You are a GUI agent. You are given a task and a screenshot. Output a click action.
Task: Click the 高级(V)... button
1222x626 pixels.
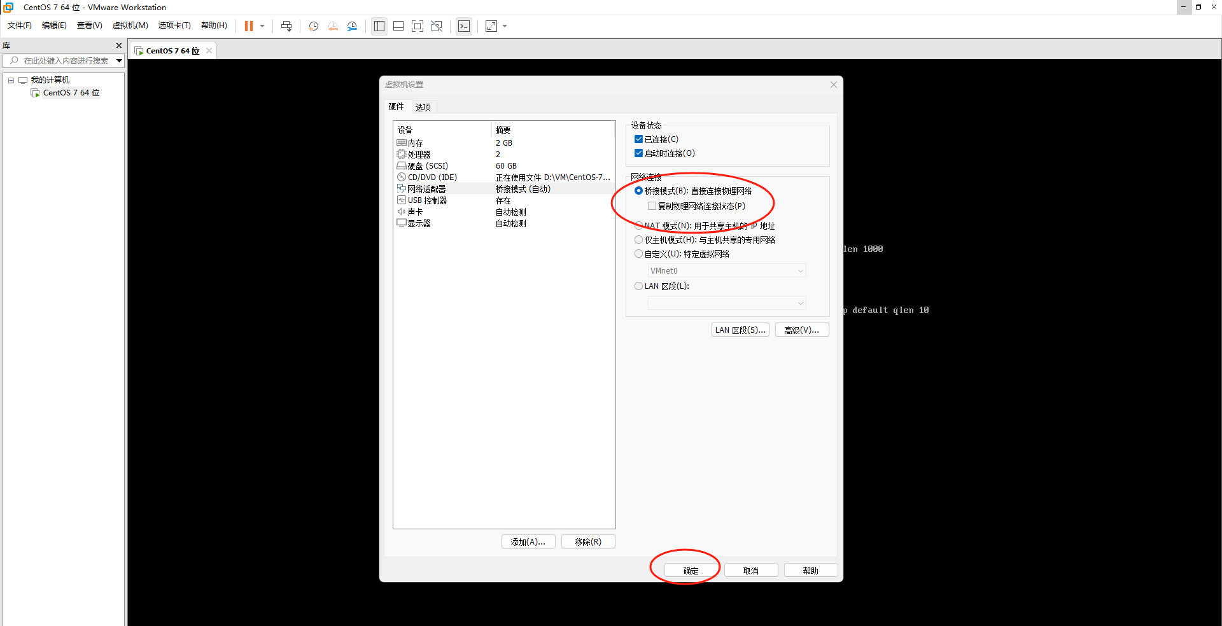click(x=802, y=330)
